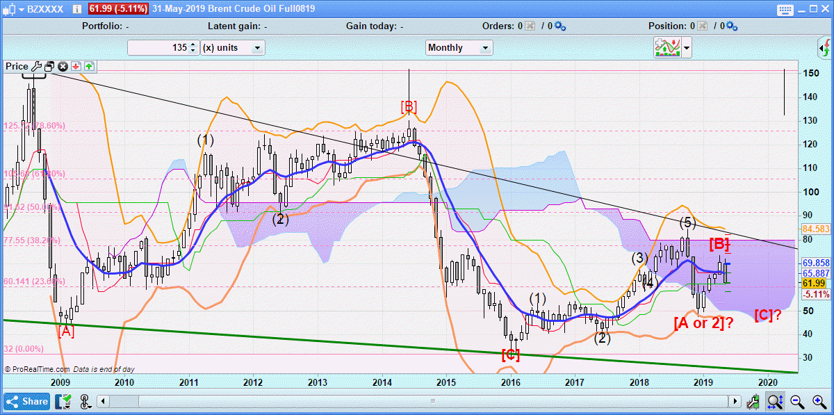The image size is (834, 415).
Task: Open Price settings wrench icon
Action: pyautogui.click(x=36, y=67)
